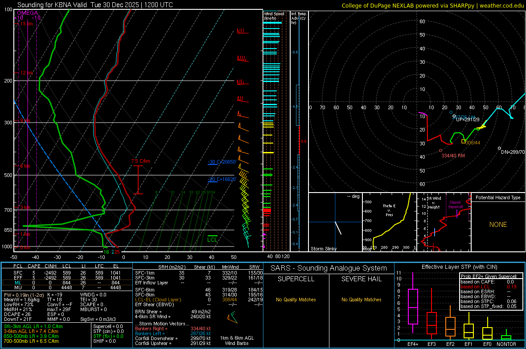This screenshot has width=526, height=349.
Task: Click the Bunkers Right marker circle on hodograph
Action: [x=441, y=151]
